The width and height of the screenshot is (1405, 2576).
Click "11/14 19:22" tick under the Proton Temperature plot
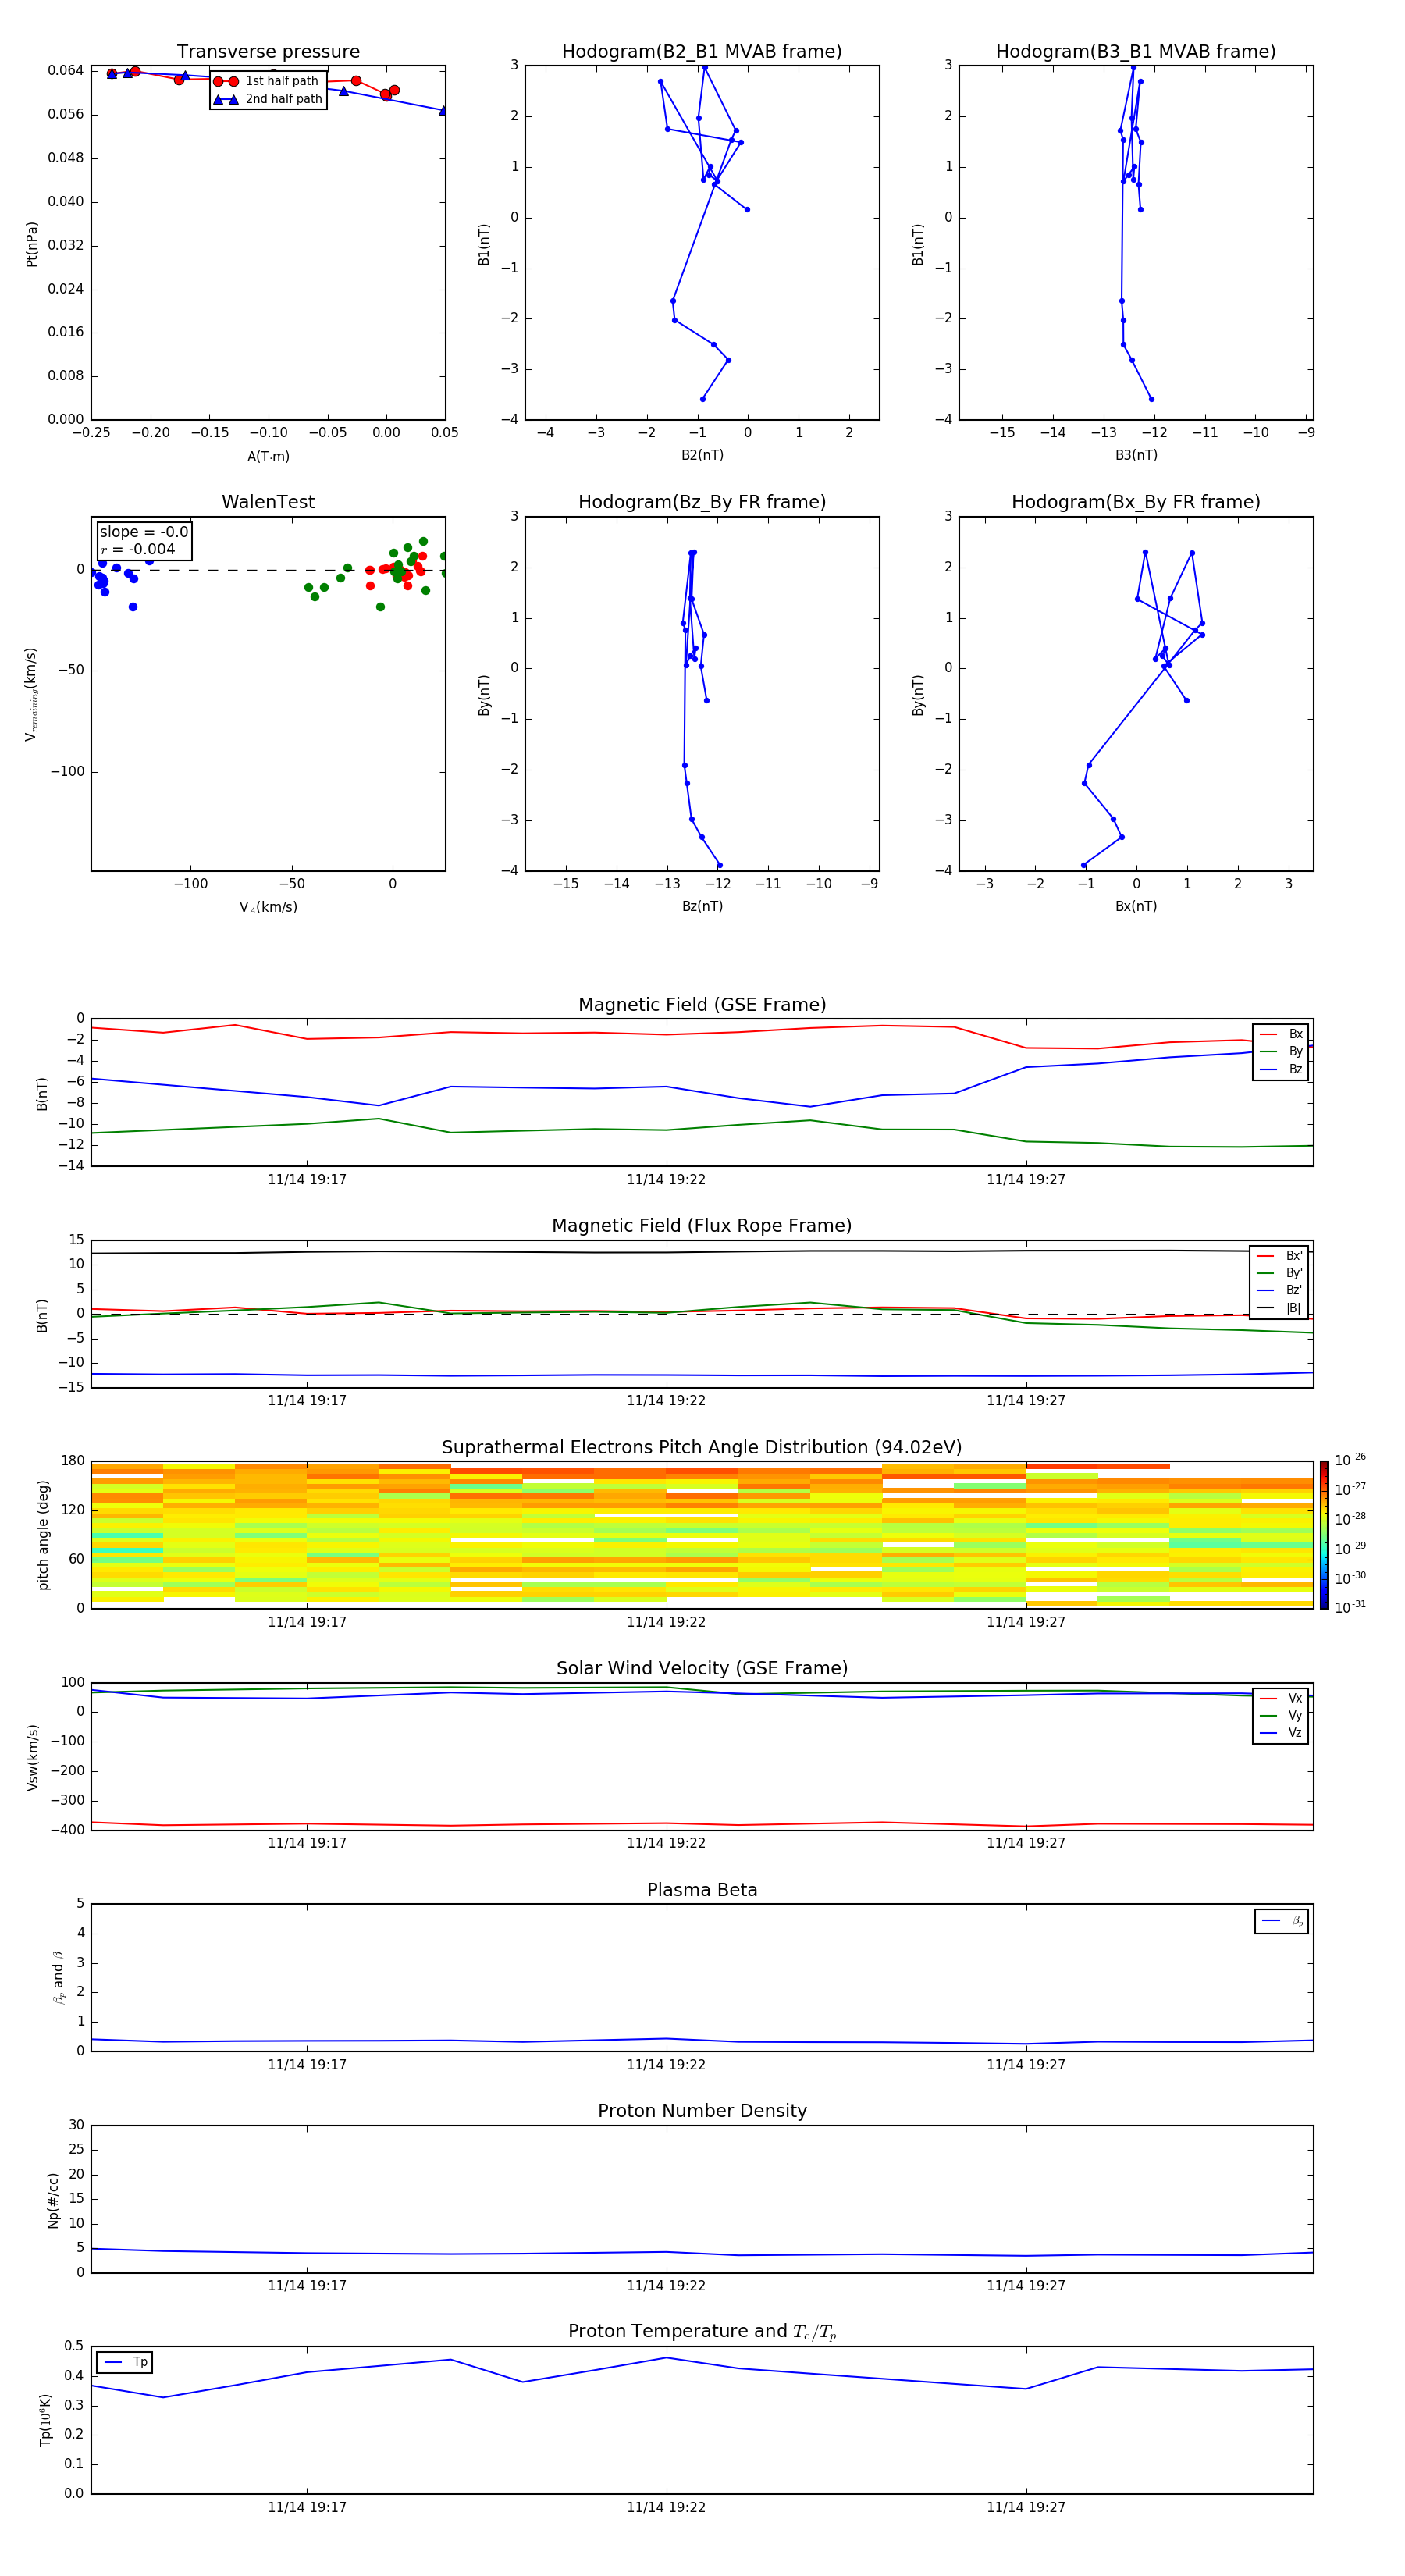[666, 2507]
